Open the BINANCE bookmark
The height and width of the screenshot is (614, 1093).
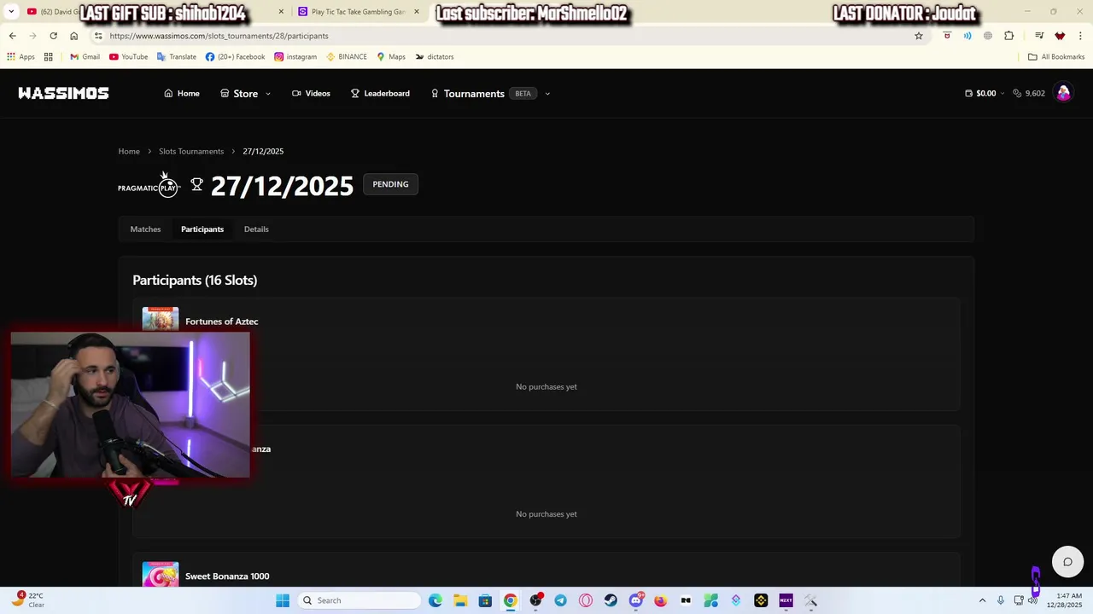pyautogui.click(x=347, y=57)
